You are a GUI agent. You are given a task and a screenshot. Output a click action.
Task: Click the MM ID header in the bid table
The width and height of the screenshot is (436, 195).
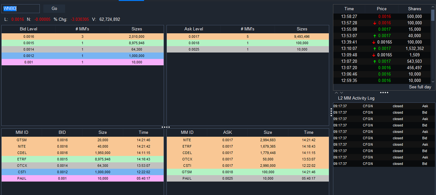pos(21,132)
